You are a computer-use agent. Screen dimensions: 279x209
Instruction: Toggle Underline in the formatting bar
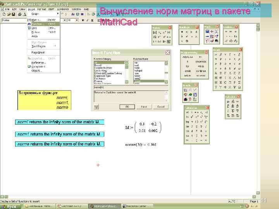(92, 20)
